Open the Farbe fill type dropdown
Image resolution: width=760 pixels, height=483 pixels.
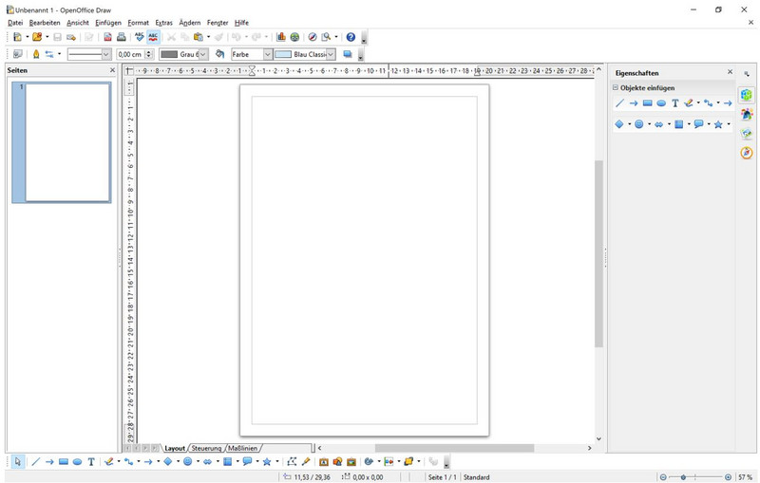[x=267, y=54]
